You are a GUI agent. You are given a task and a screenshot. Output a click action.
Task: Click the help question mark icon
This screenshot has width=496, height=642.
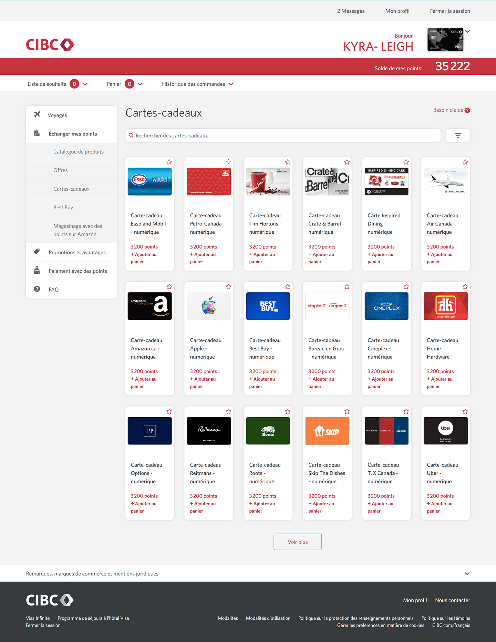coord(467,110)
